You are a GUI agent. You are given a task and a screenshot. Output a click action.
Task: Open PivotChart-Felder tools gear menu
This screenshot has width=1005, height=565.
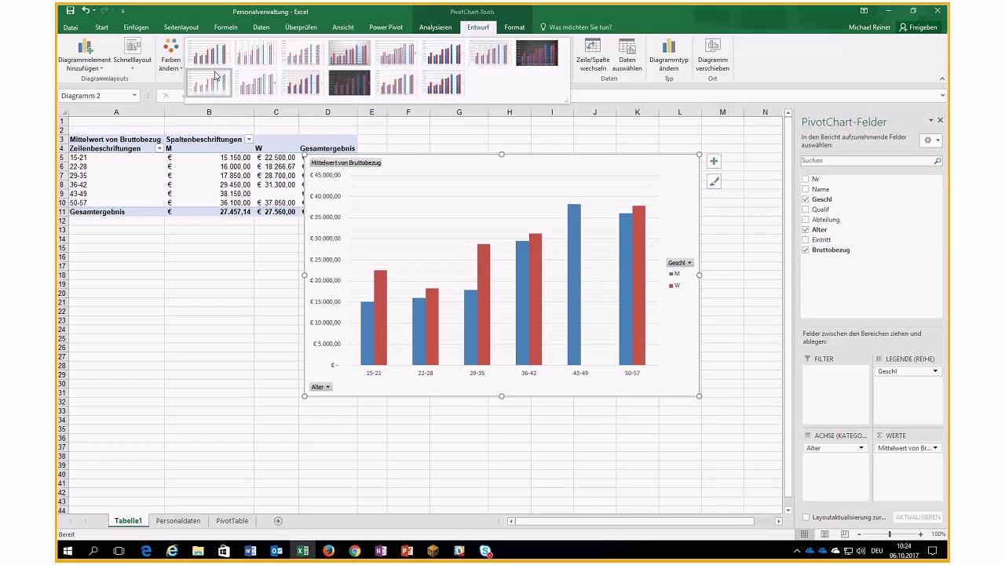932,140
